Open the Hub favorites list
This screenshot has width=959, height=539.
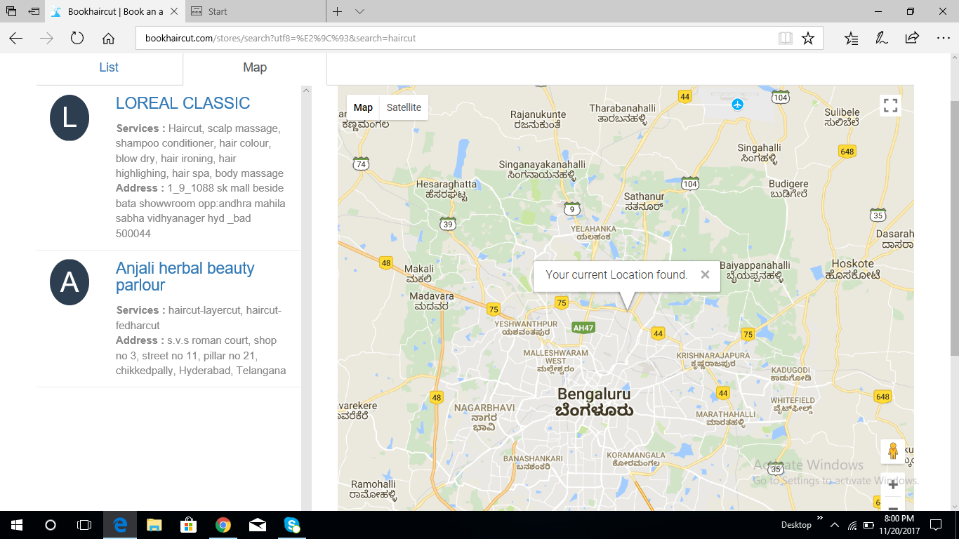tap(851, 38)
